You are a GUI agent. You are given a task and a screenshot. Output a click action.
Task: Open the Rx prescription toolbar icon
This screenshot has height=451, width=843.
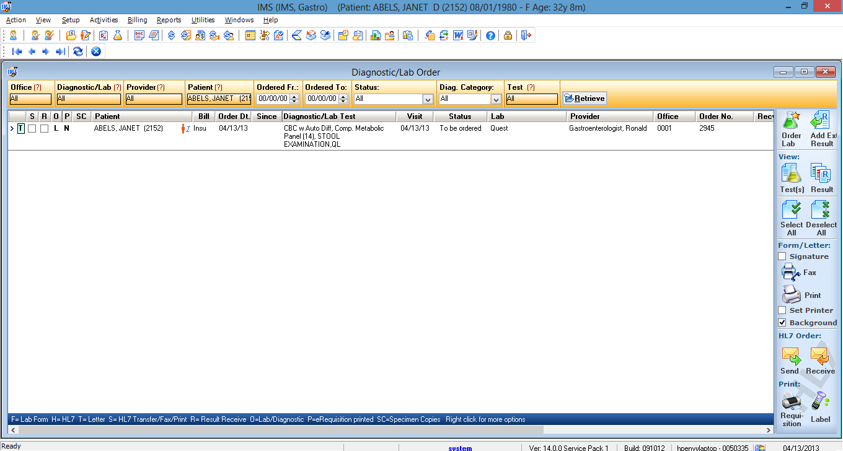click(104, 35)
